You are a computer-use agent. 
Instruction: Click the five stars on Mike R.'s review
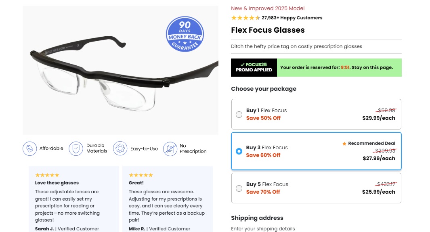pos(141,175)
